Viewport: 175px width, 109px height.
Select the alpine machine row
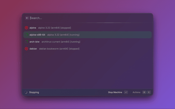pyautogui.click(x=87, y=28)
